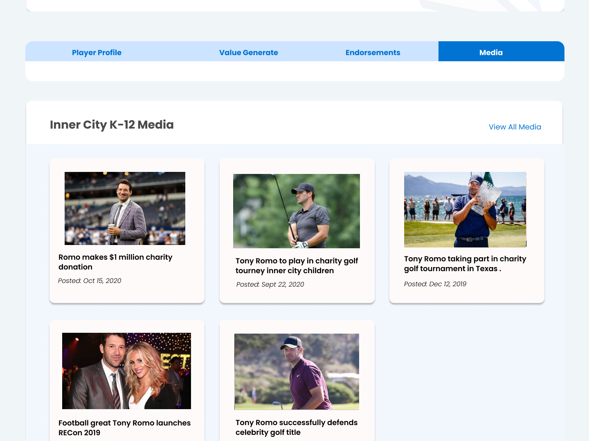Open the Value Generate tab
589x441 pixels.
coord(248,52)
